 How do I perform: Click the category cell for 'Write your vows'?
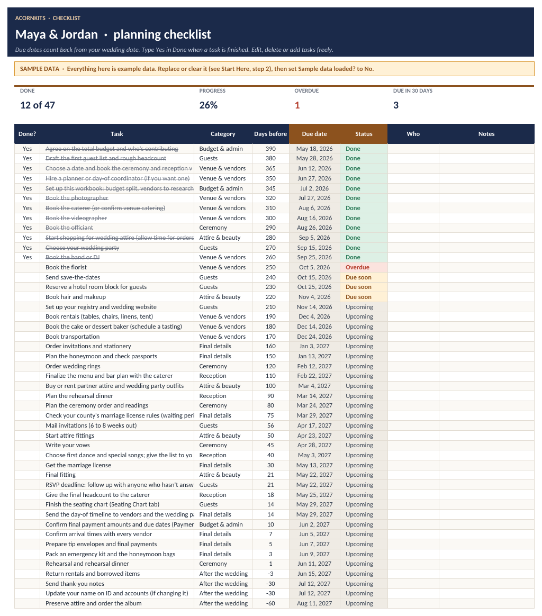coord(223,445)
